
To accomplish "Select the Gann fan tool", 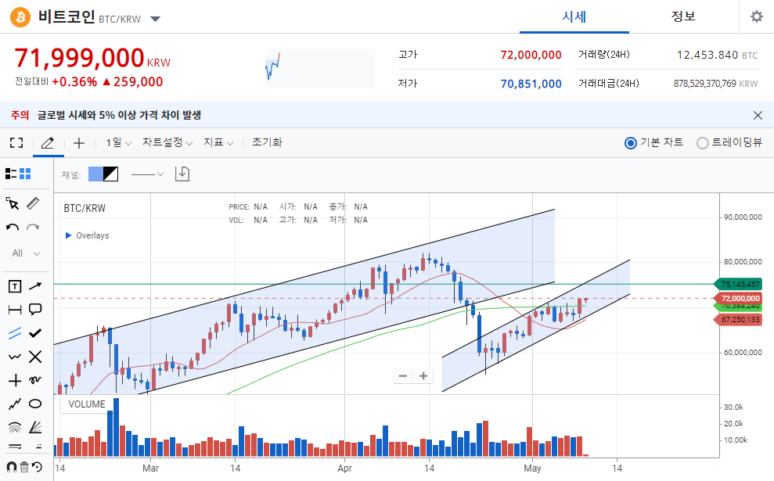I will (x=35, y=427).
